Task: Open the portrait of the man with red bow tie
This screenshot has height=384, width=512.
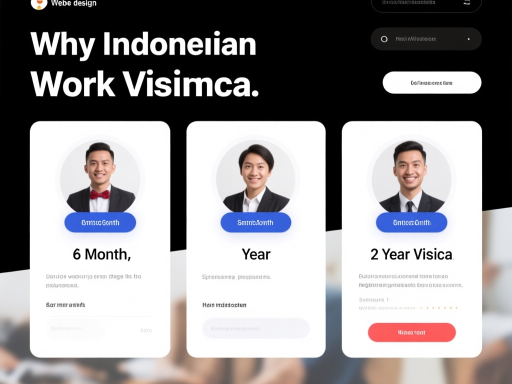Action: coord(100,176)
